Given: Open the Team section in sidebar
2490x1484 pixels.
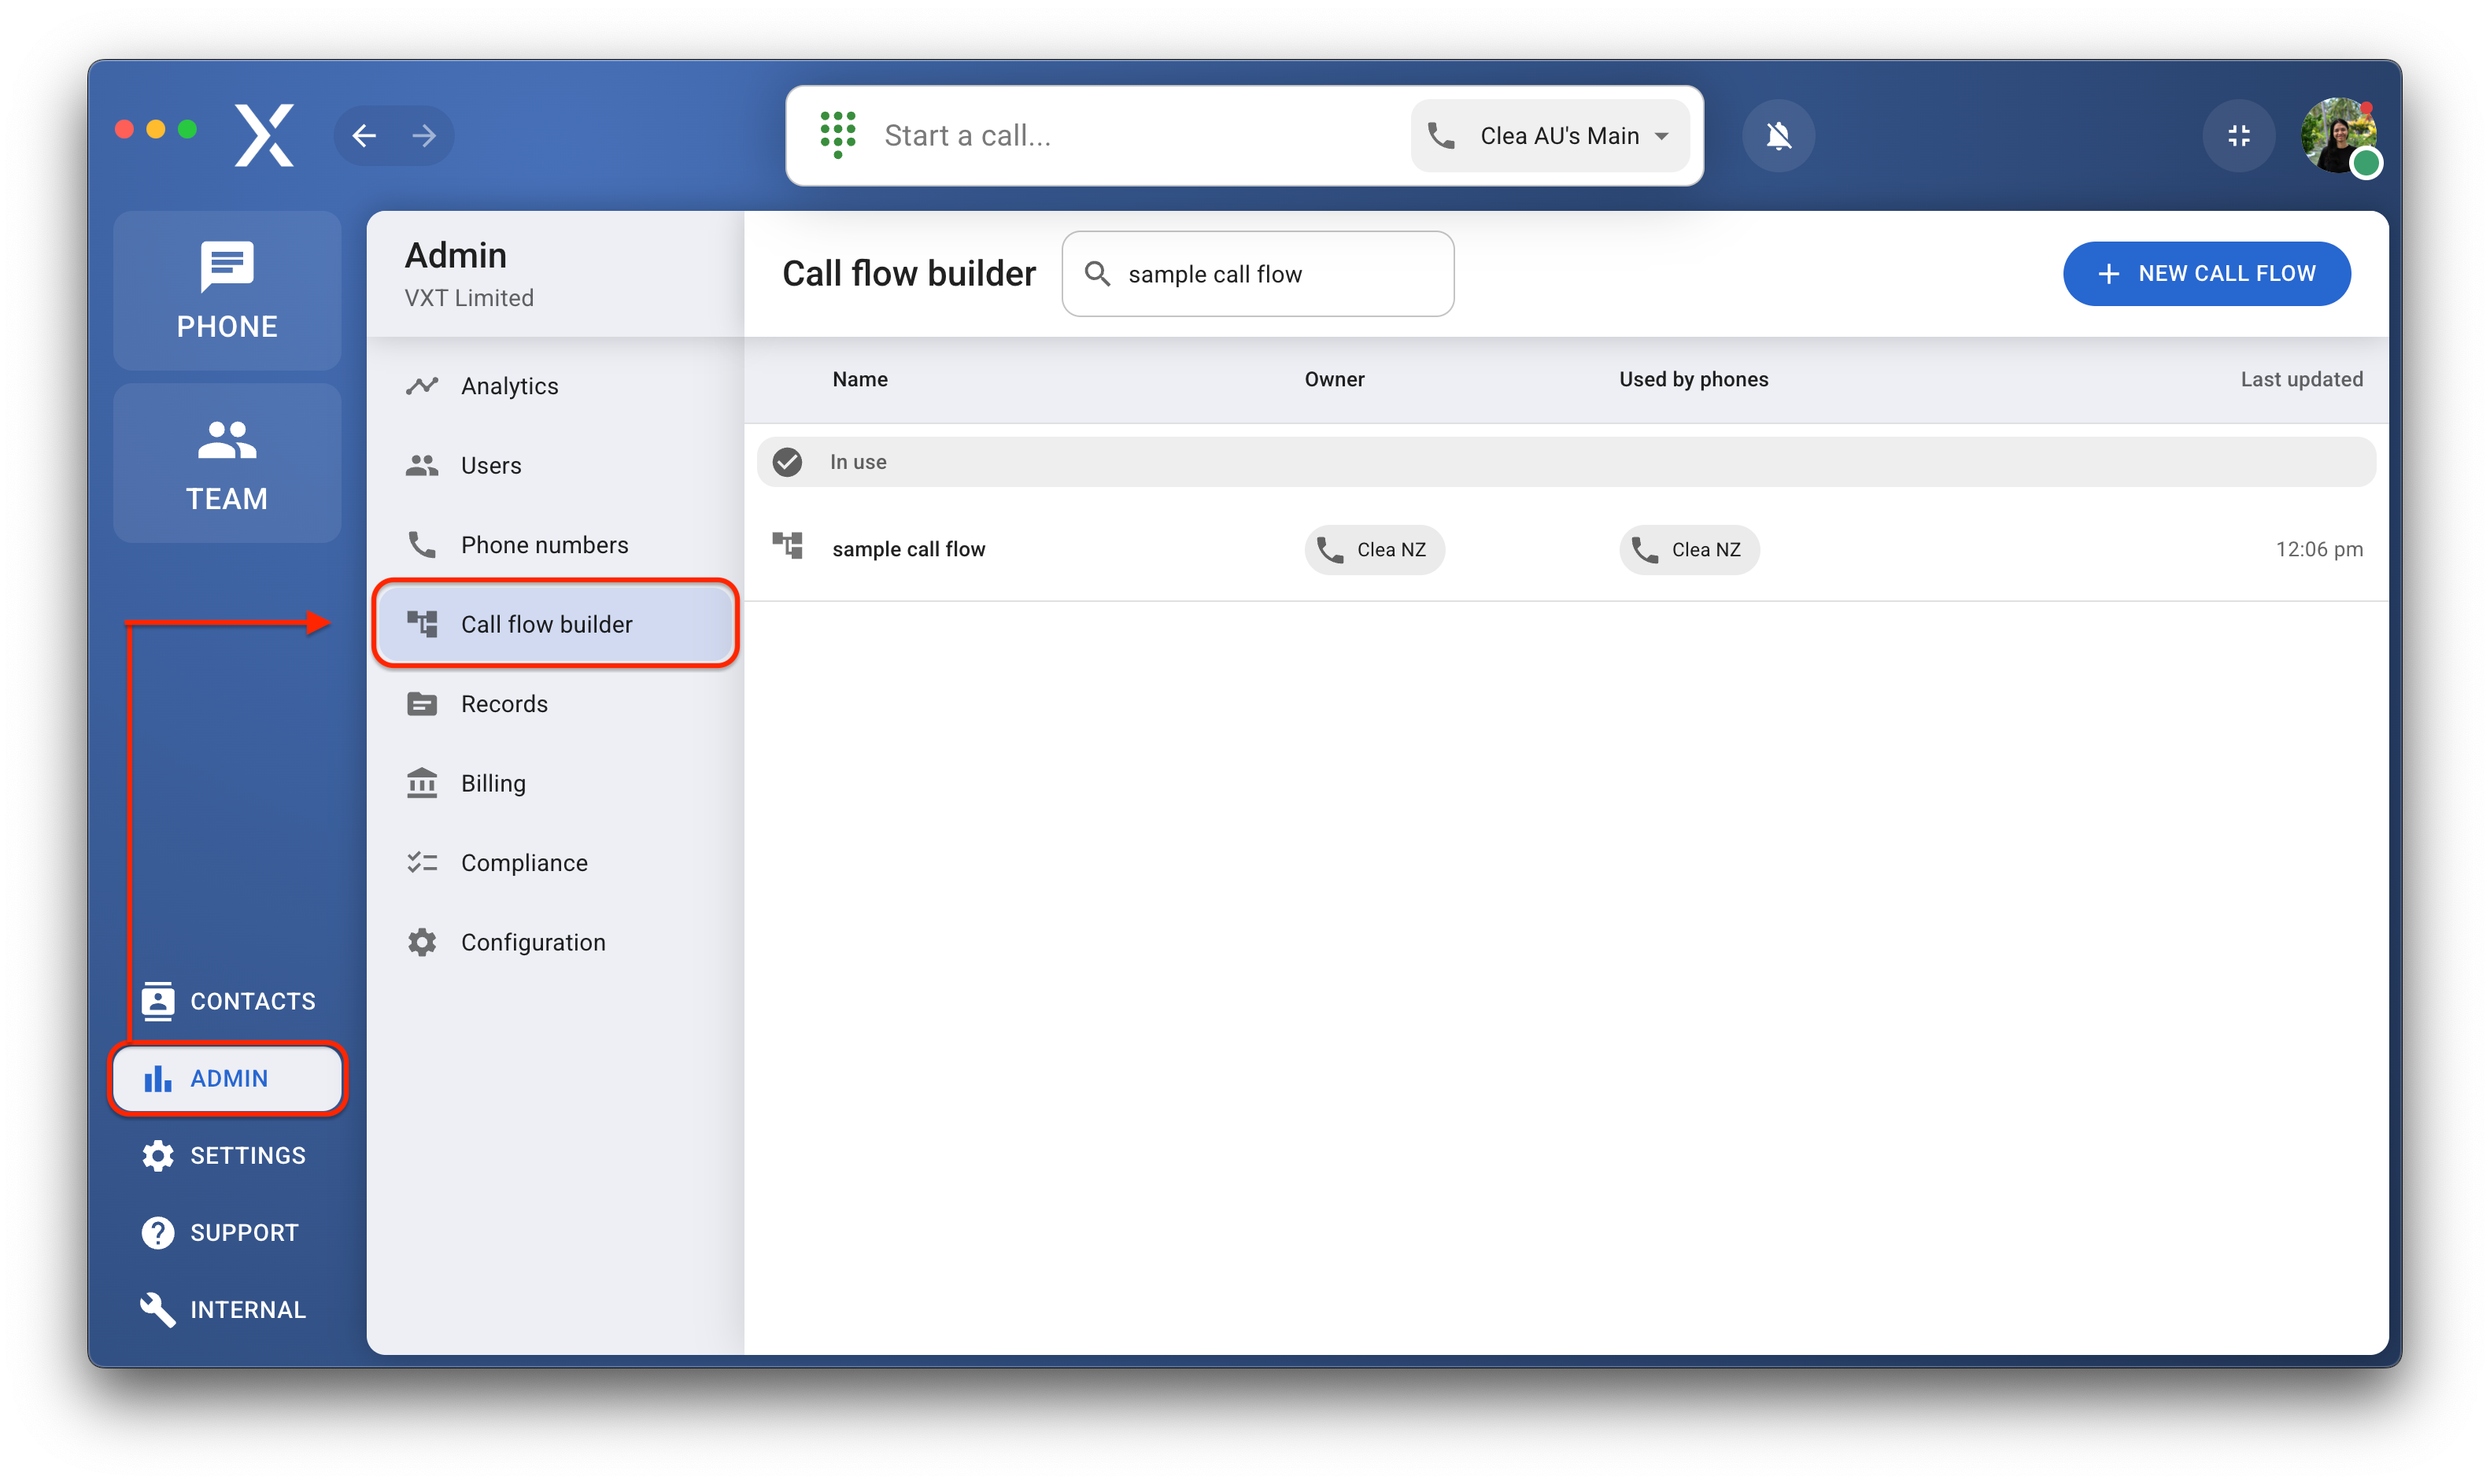Looking at the screenshot, I should pos(227,464).
